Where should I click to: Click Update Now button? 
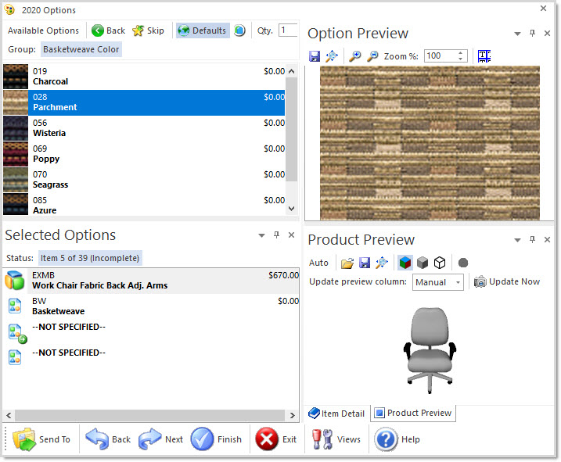507,281
